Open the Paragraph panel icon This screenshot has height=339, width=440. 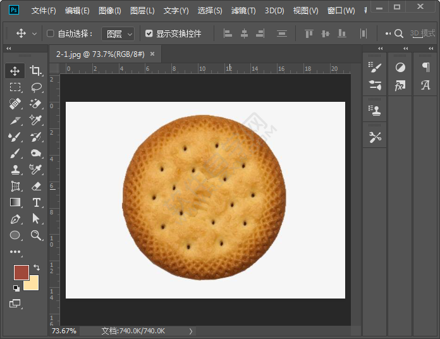tap(425, 68)
